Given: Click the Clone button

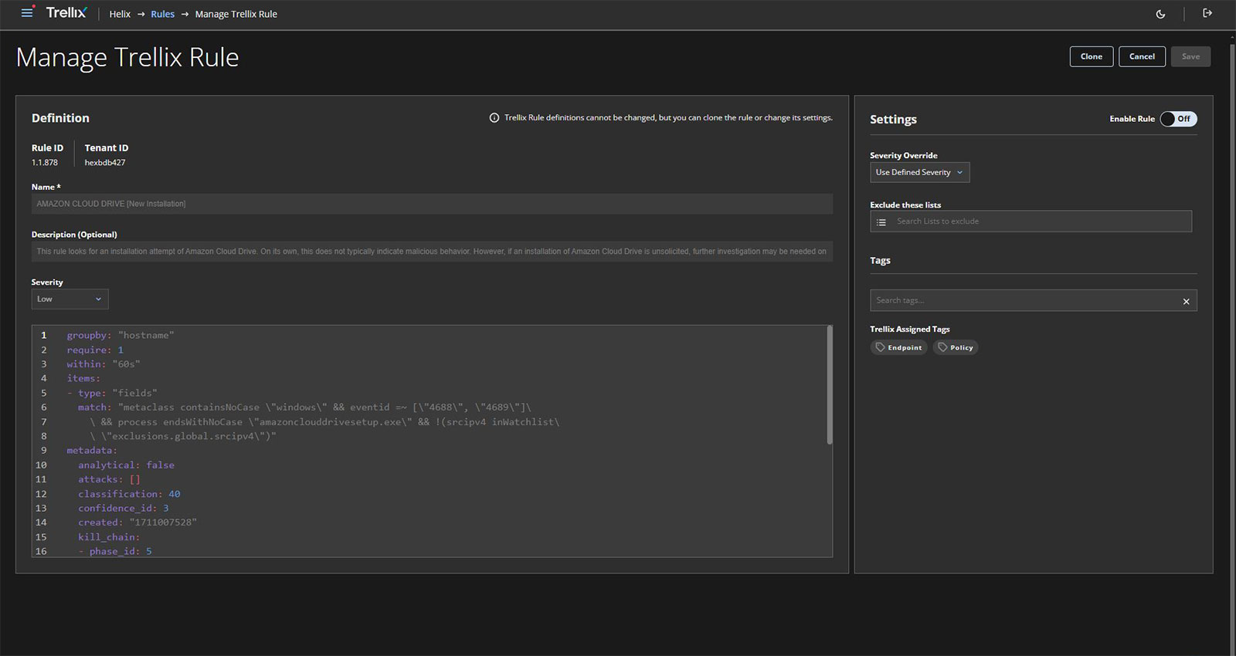Looking at the screenshot, I should tap(1091, 56).
